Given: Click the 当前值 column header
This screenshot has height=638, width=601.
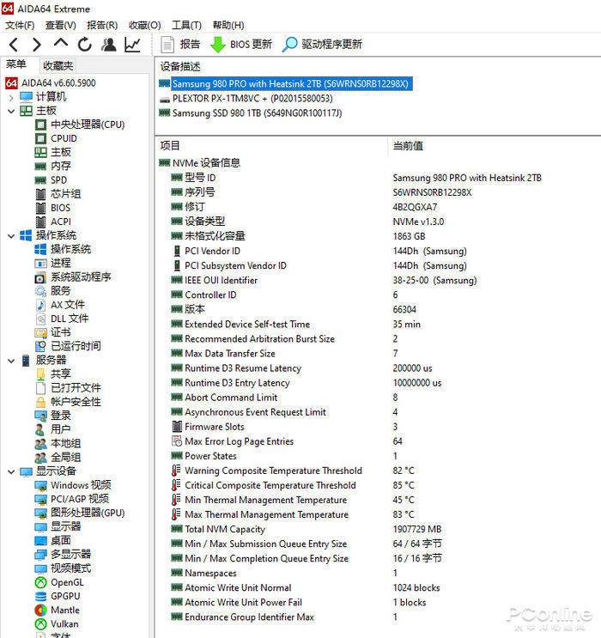Looking at the screenshot, I should coord(408,146).
